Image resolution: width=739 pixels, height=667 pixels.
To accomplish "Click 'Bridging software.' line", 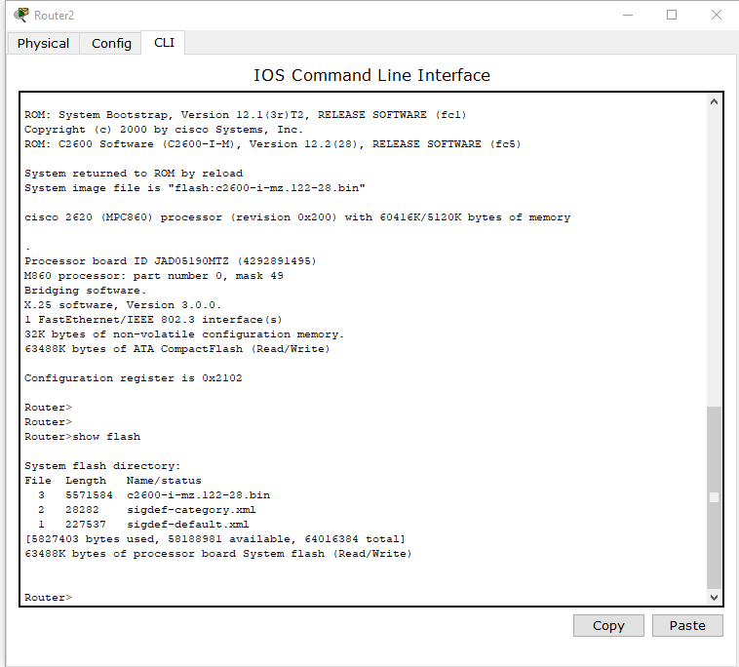I will (85, 290).
